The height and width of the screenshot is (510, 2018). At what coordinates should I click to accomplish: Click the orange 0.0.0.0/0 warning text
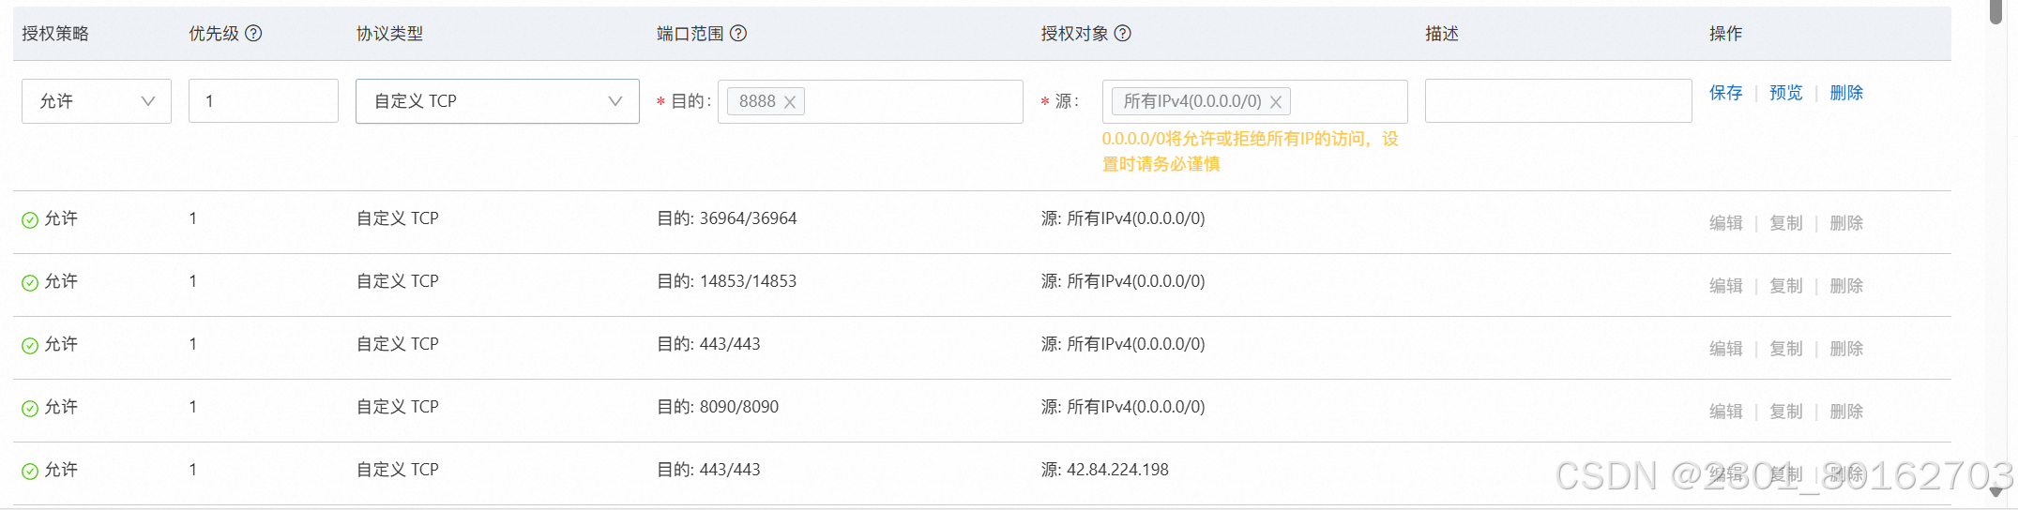click(x=1251, y=151)
